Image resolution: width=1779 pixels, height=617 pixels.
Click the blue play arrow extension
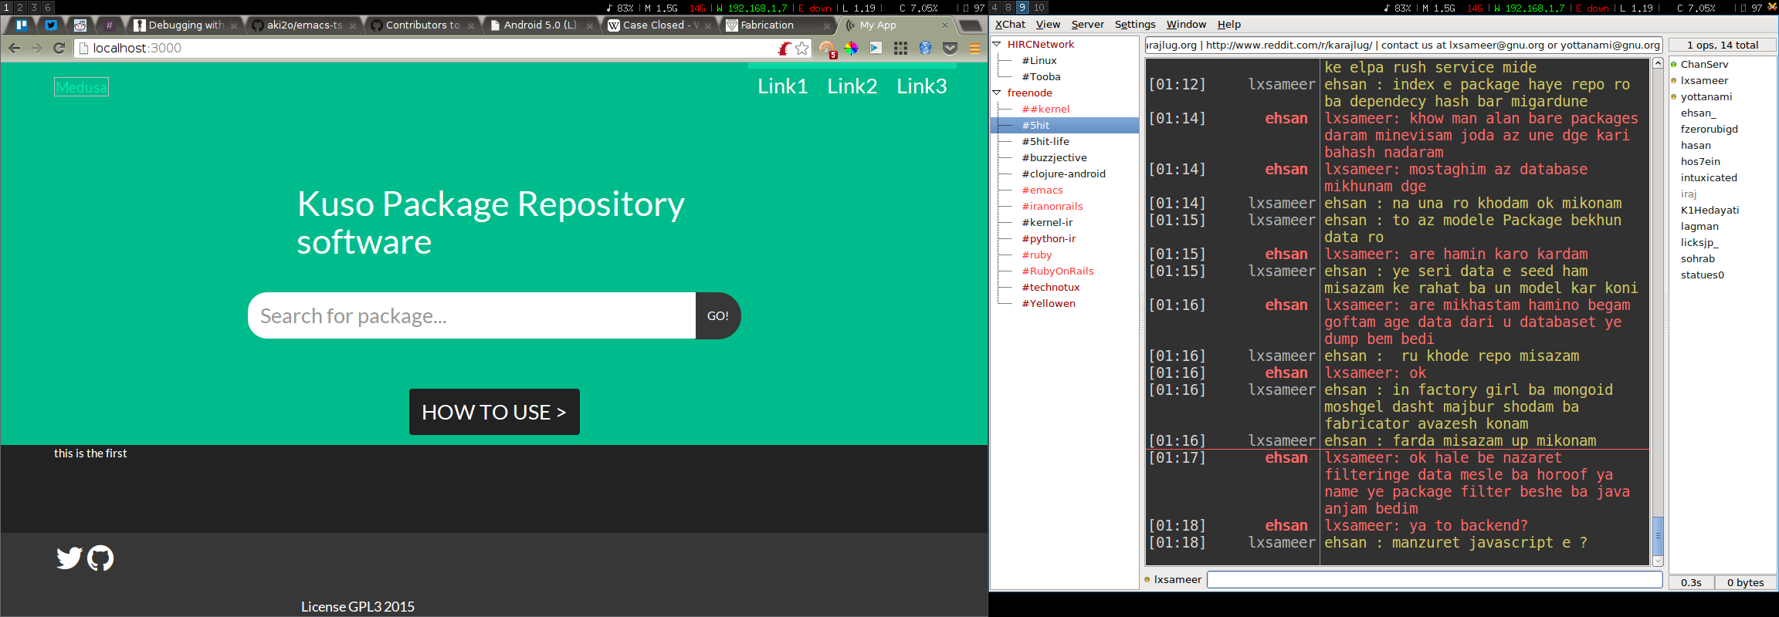[x=876, y=48]
